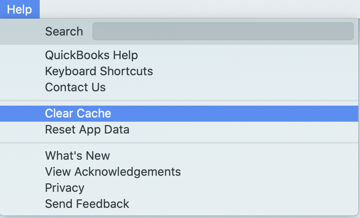360x218 pixels.
Task: Show Keyboard Shortcuts
Action: coord(99,71)
